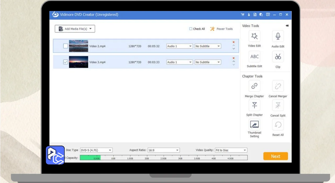Open the Audio Edit tool
Screen dimensions: 335x183
(x=278, y=36)
